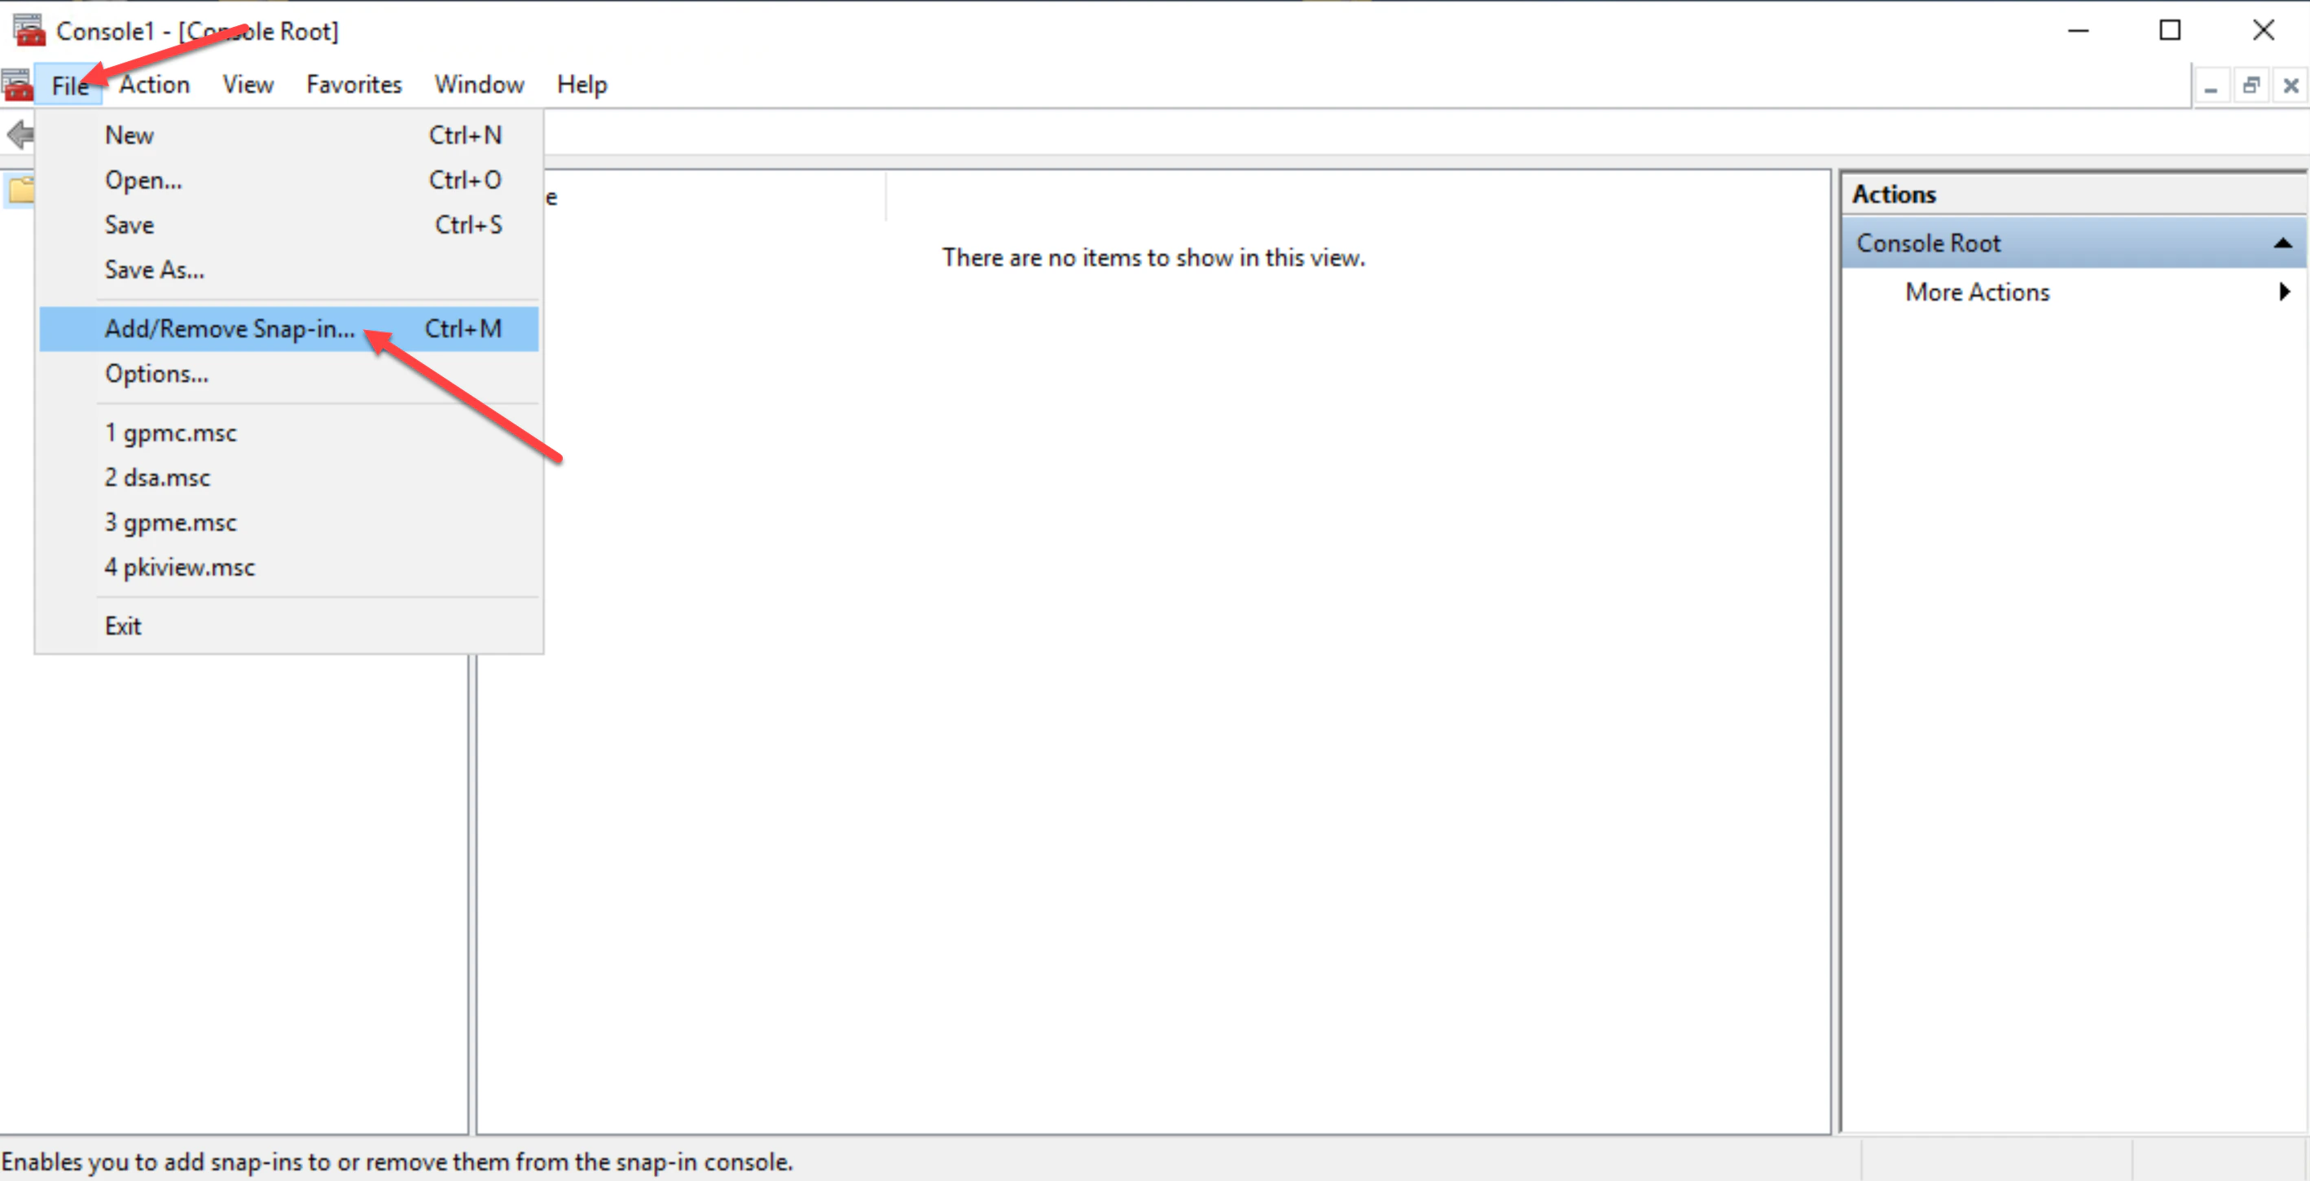This screenshot has height=1181, width=2310.
Task: Collapse the Console Root actions section
Action: coord(2282,243)
